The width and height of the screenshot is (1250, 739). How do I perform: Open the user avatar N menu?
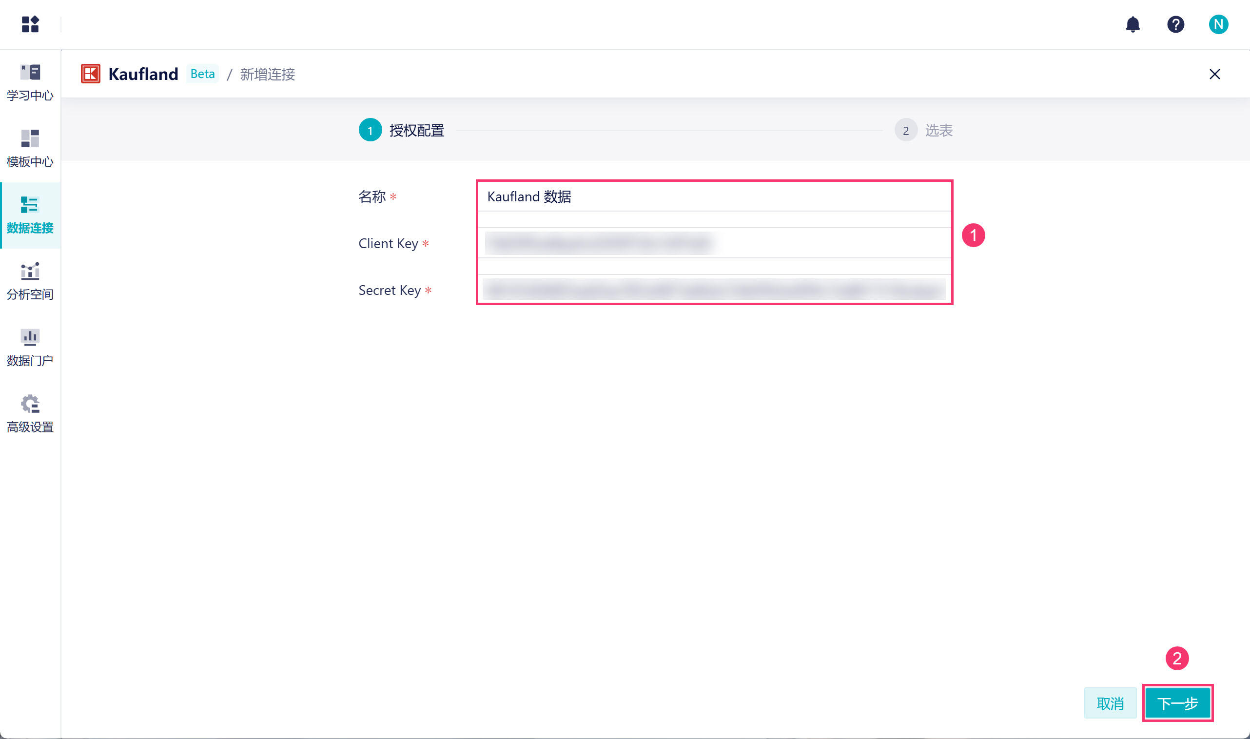click(1219, 24)
